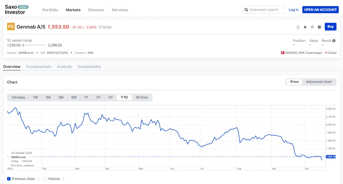Image resolution: width=343 pixels, height=184 pixels.
Task: Open the Sustainability tab
Action: point(89,67)
